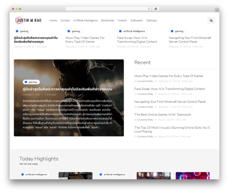
Task: Open the Softwares menu item
Action: coord(136,21)
